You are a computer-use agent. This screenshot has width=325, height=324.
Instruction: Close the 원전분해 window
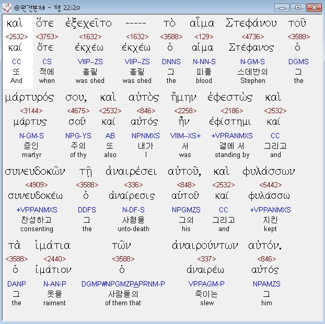coord(314,8)
